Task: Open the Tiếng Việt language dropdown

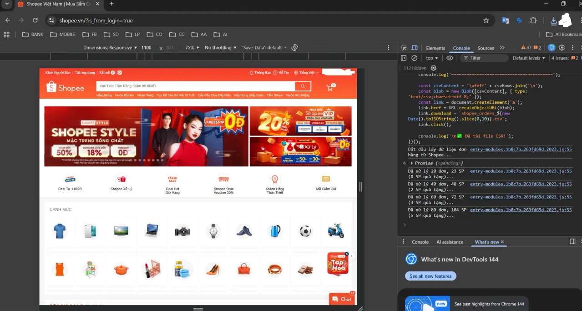Action: pyautogui.click(x=306, y=73)
